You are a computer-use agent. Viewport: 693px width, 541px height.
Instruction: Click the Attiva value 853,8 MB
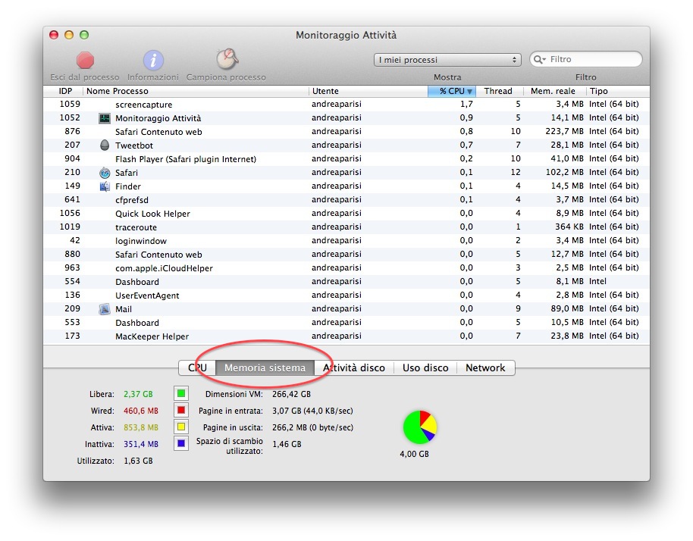pos(141,427)
